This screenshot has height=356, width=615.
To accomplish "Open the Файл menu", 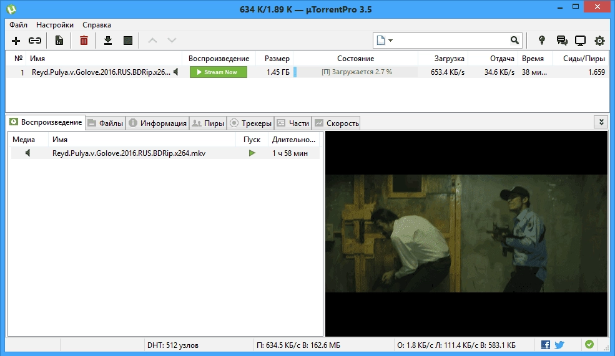I will coord(19,25).
